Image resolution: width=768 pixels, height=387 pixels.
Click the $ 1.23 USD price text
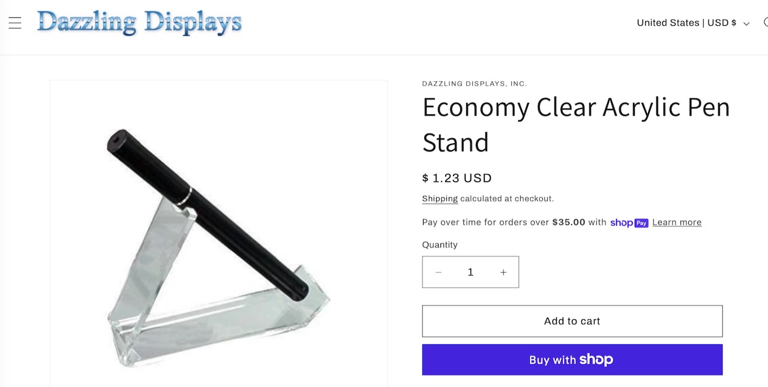click(457, 178)
